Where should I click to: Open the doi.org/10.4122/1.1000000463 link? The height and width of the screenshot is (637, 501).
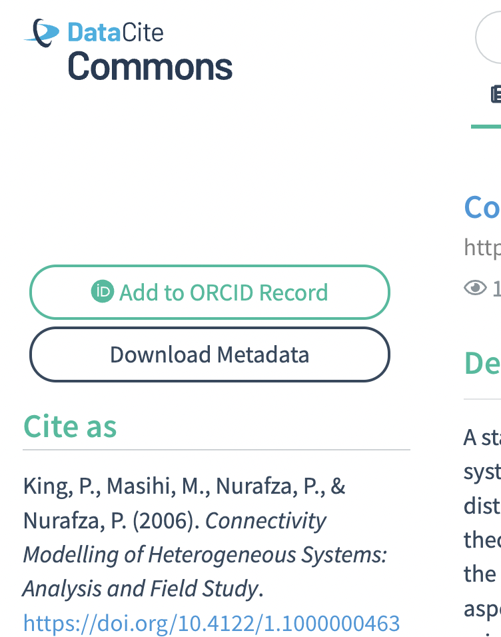tap(211, 623)
